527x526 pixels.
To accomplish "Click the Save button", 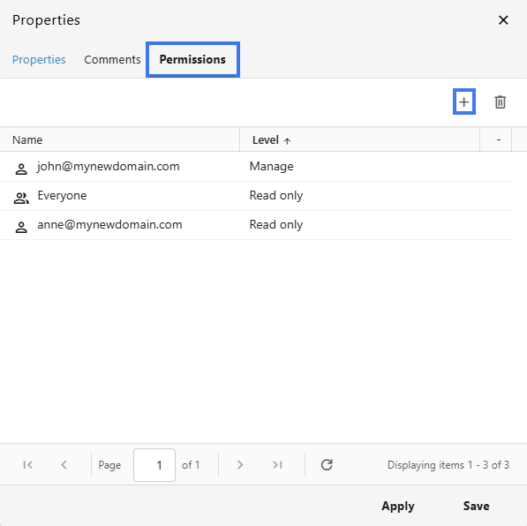I will 477,506.
